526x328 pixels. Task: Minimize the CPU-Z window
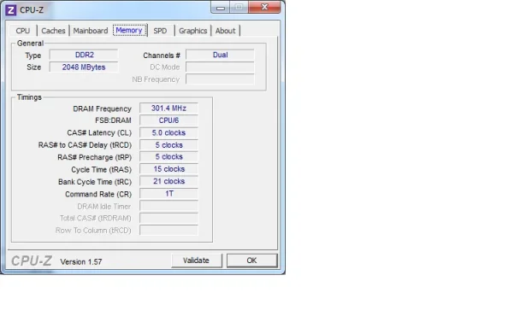(x=221, y=8)
